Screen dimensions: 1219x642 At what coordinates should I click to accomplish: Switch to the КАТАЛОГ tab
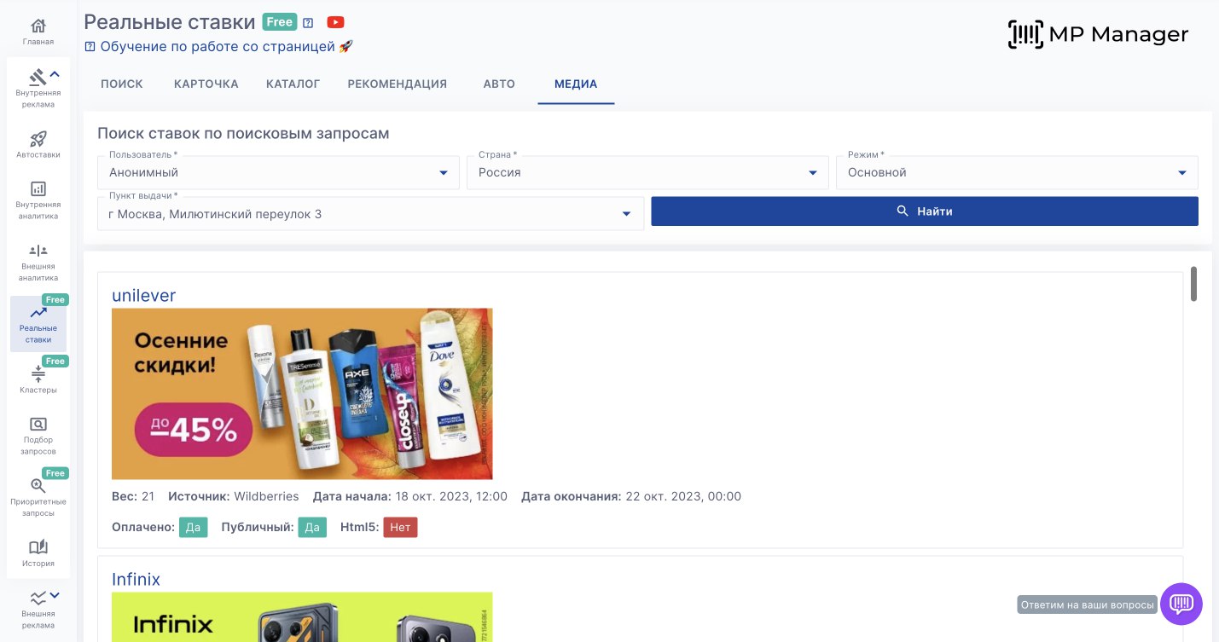pyautogui.click(x=293, y=84)
